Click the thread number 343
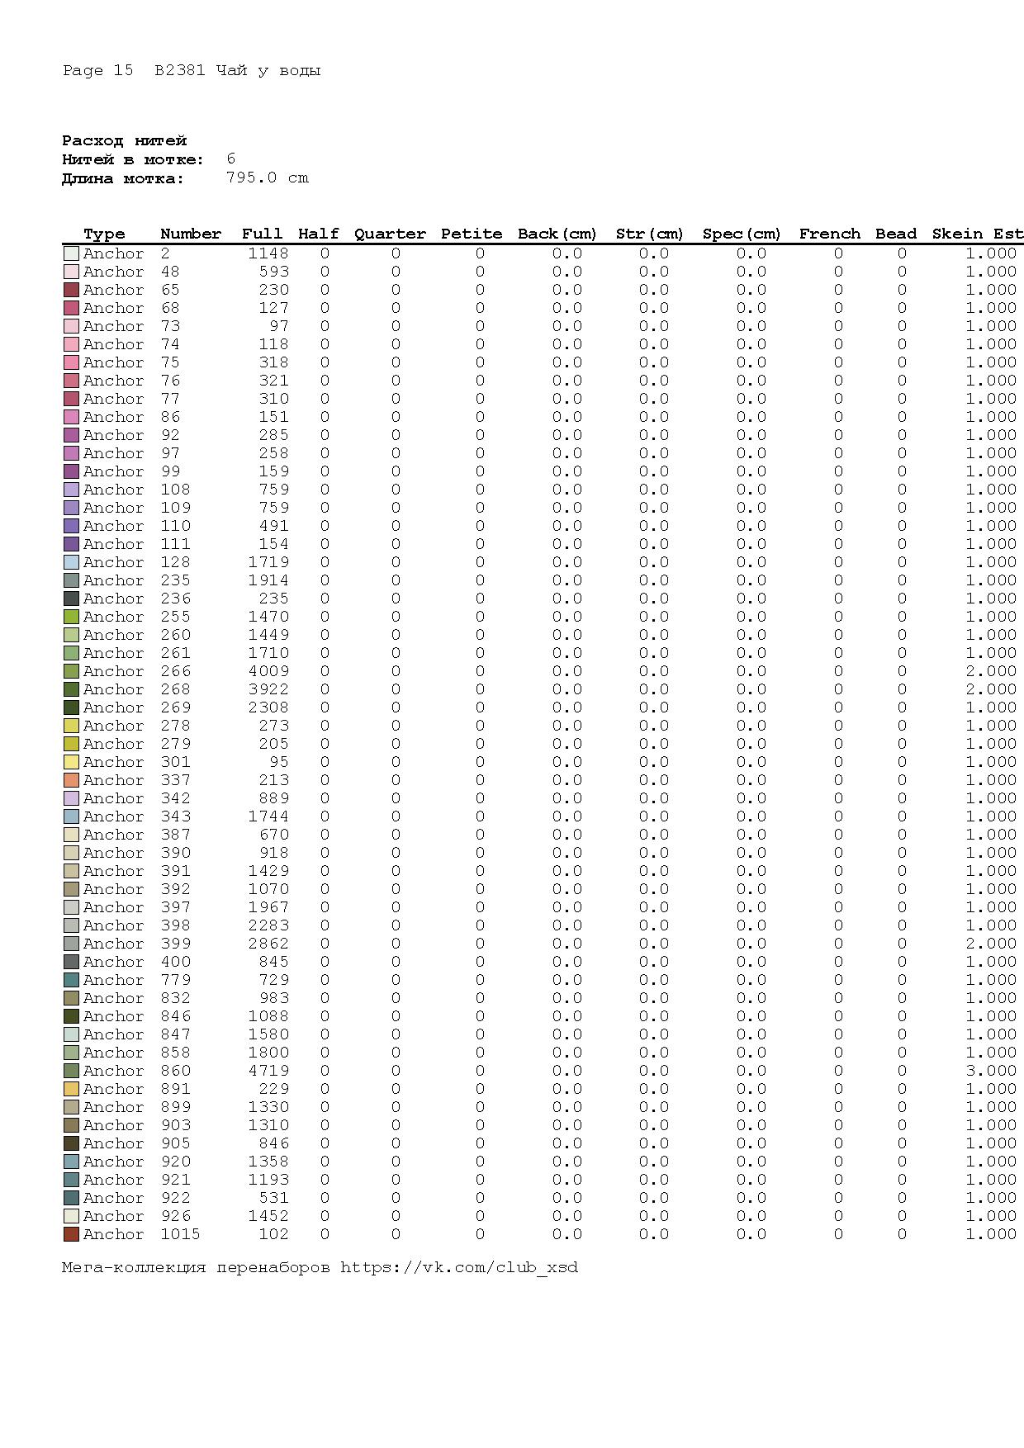 pyautogui.click(x=175, y=816)
